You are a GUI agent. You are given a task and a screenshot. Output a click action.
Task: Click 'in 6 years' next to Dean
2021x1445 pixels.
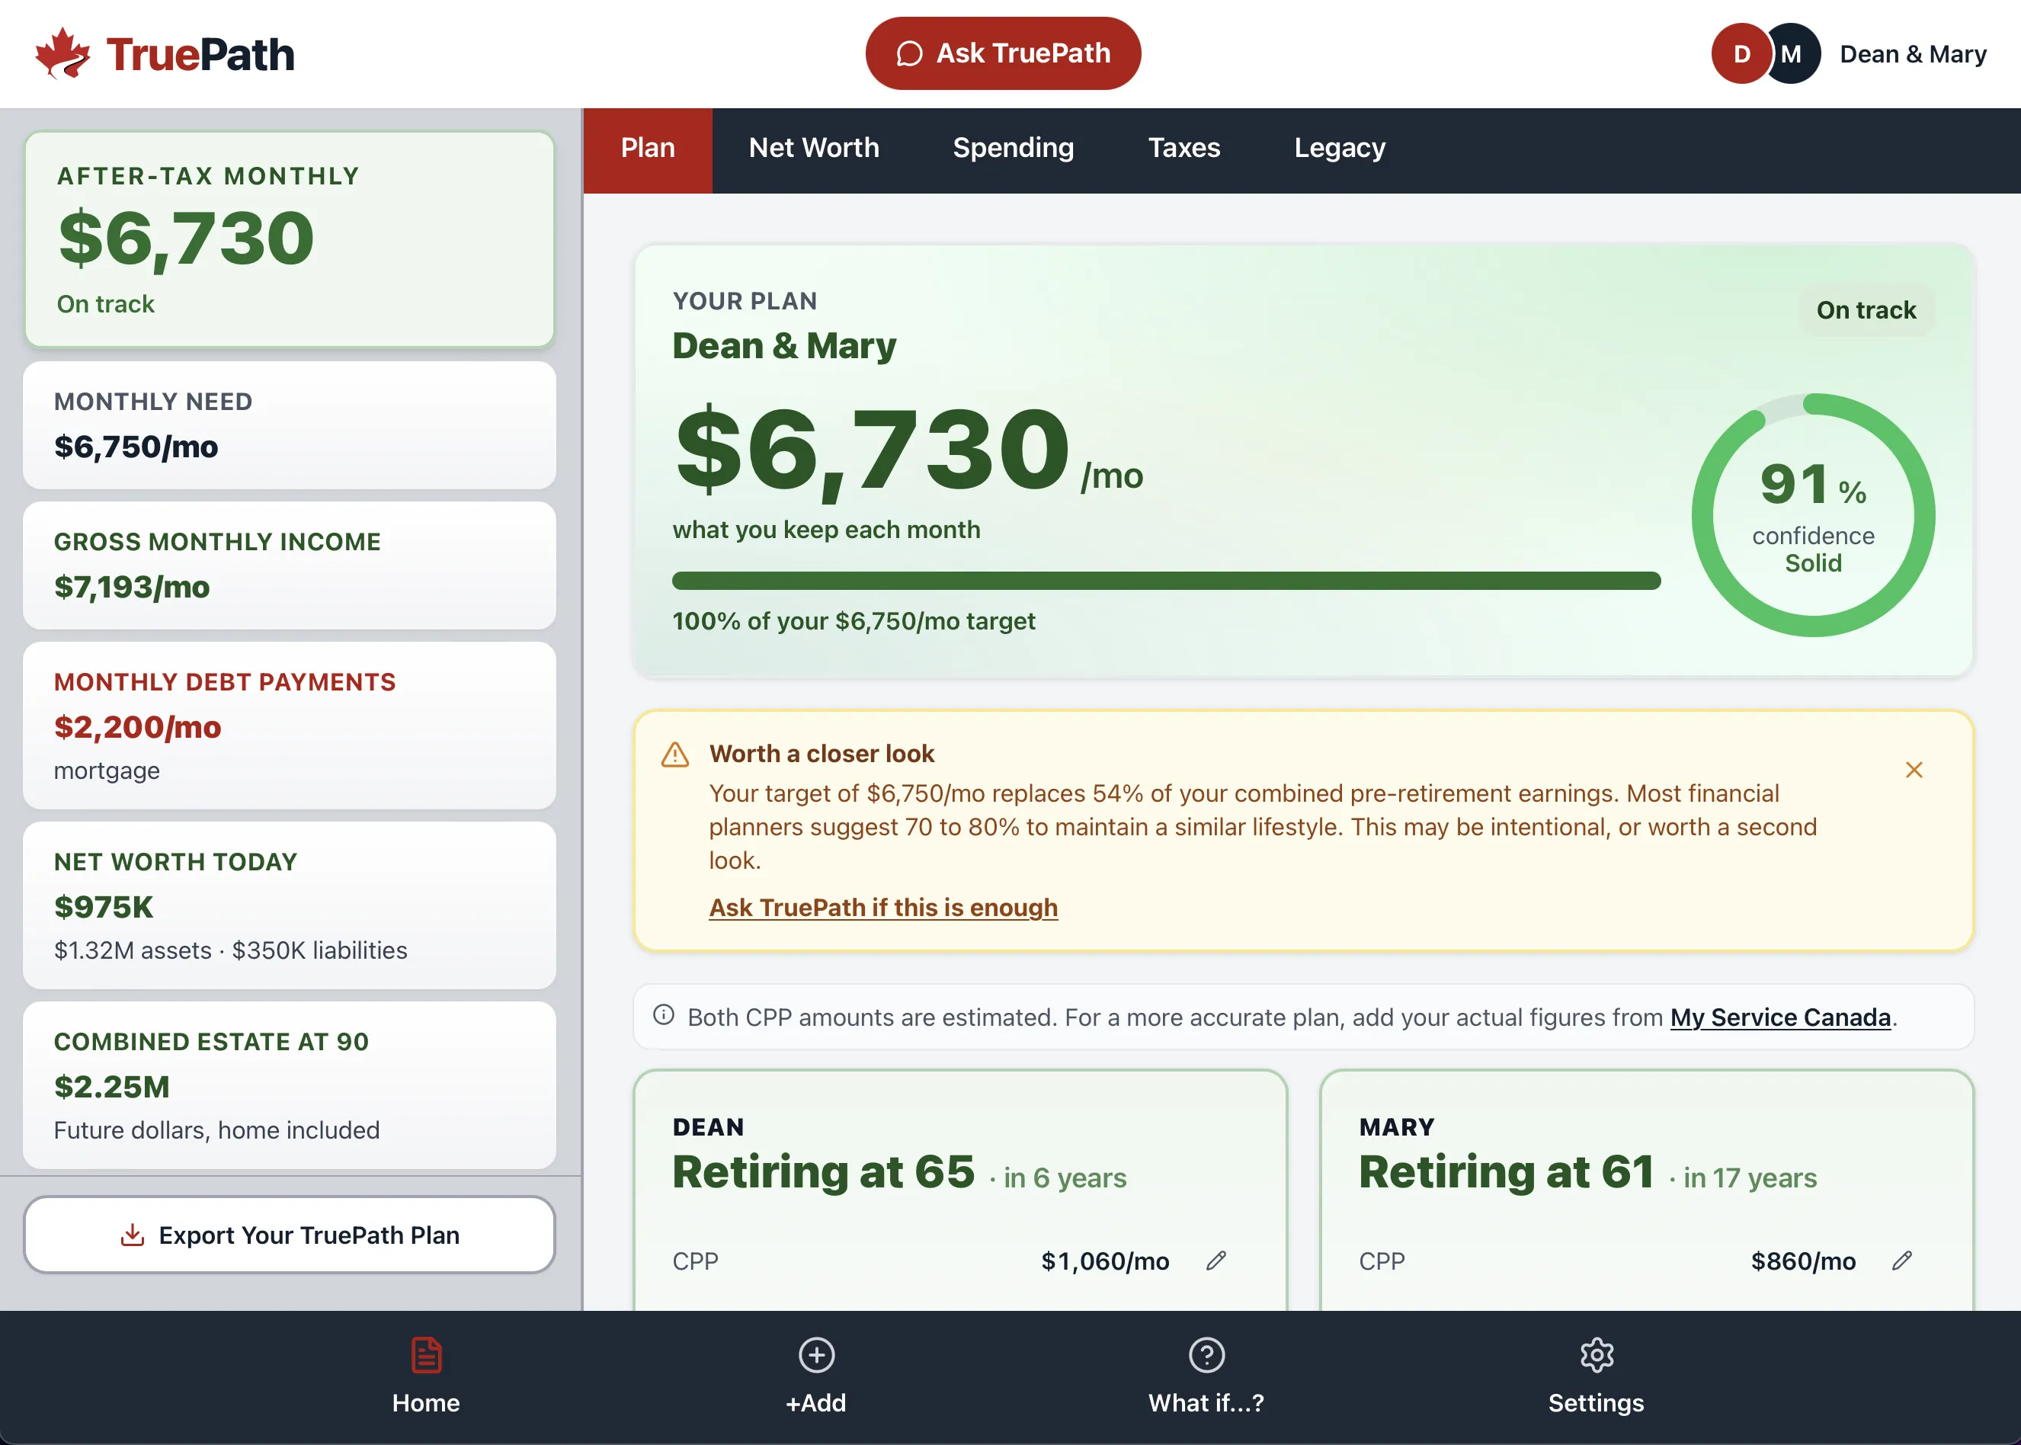1065,1178
